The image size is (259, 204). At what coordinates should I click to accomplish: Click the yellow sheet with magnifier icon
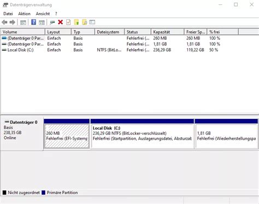pos(85,22)
